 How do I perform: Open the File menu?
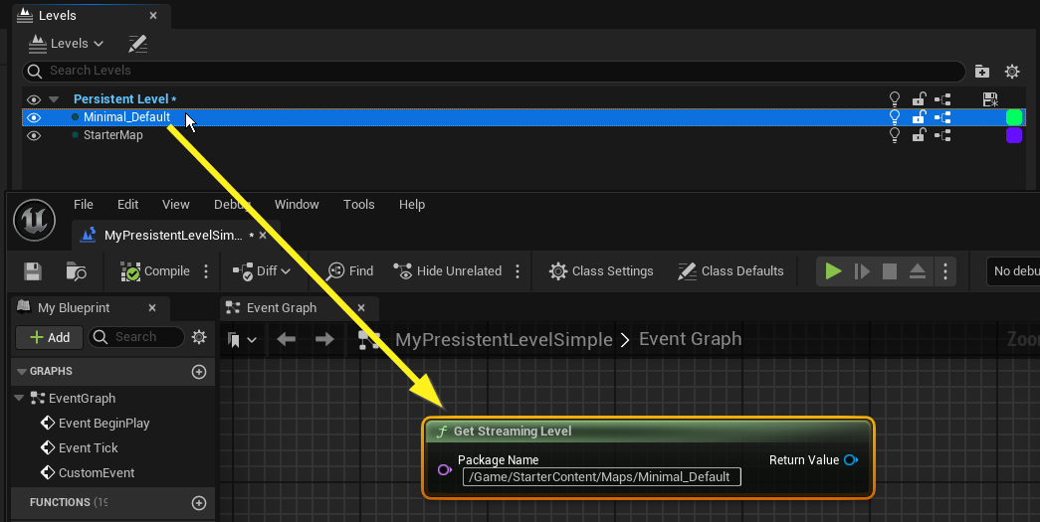pyautogui.click(x=84, y=205)
